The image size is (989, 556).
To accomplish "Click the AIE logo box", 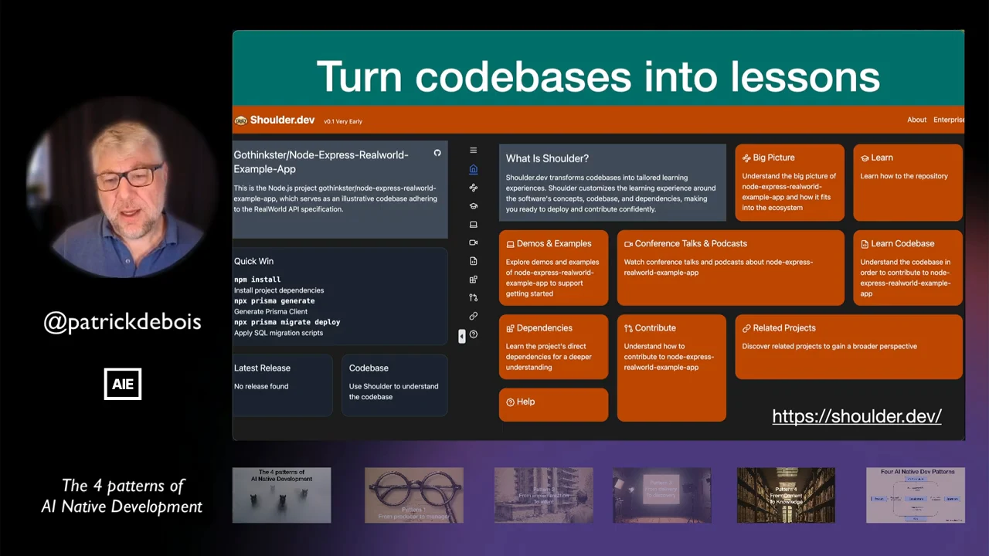I will tap(123, 384).
